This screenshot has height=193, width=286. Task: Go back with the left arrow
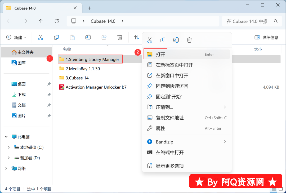coord(9,21)
